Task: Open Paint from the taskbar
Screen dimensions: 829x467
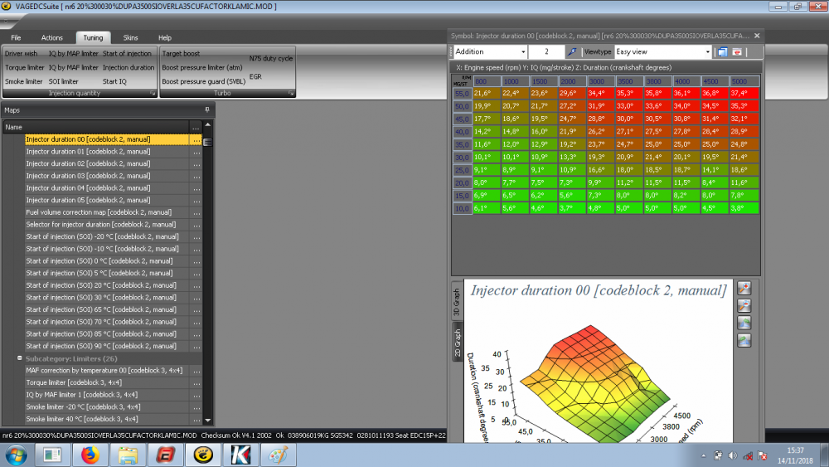Action: pyautogui.click(x=278, y=455)
